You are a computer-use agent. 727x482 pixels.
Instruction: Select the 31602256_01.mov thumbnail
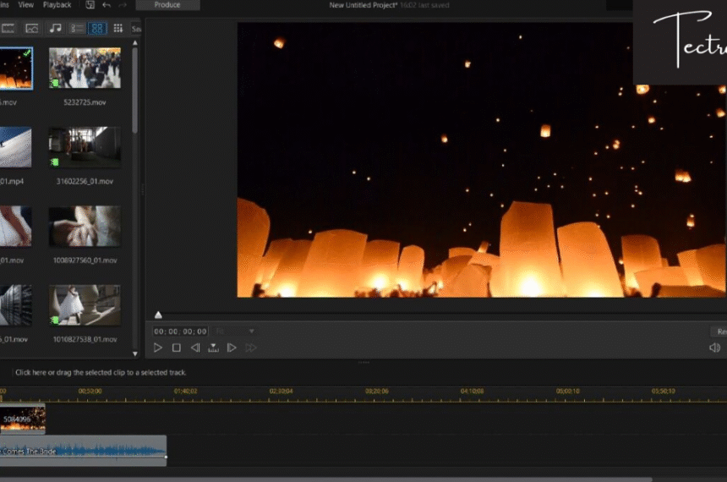coord(85,147)
